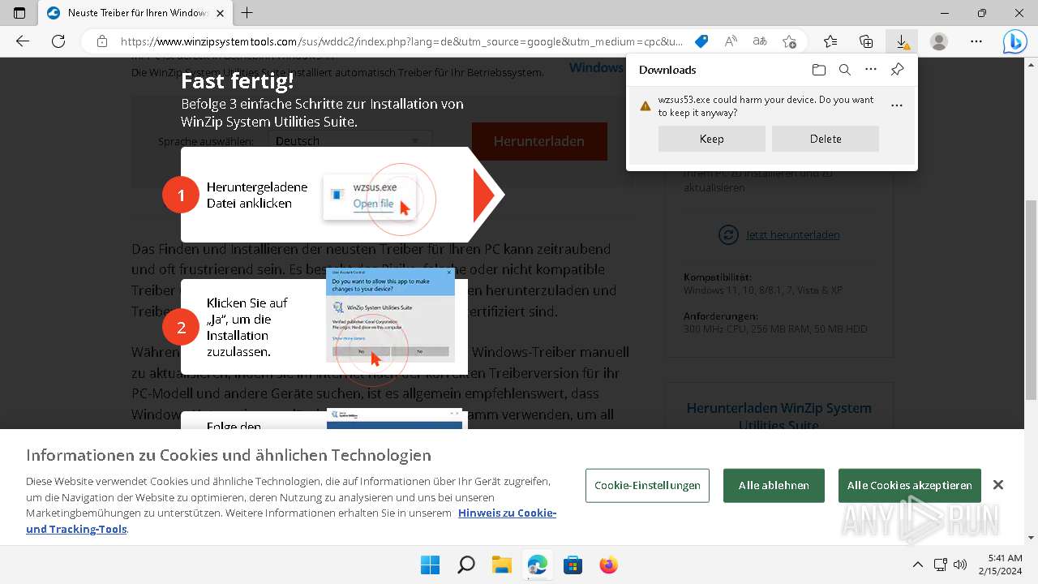Close the Neuste Treiber tab
Screen dimensions: 1038x584
click(219, 13)
